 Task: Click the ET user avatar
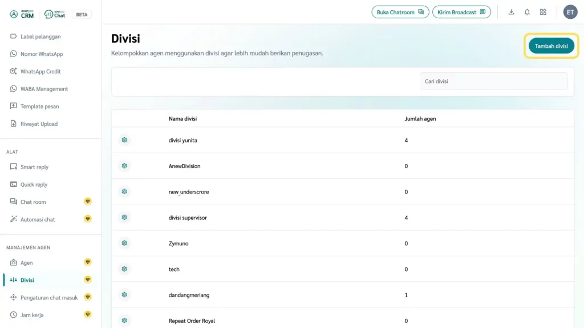tap(570, 12)
